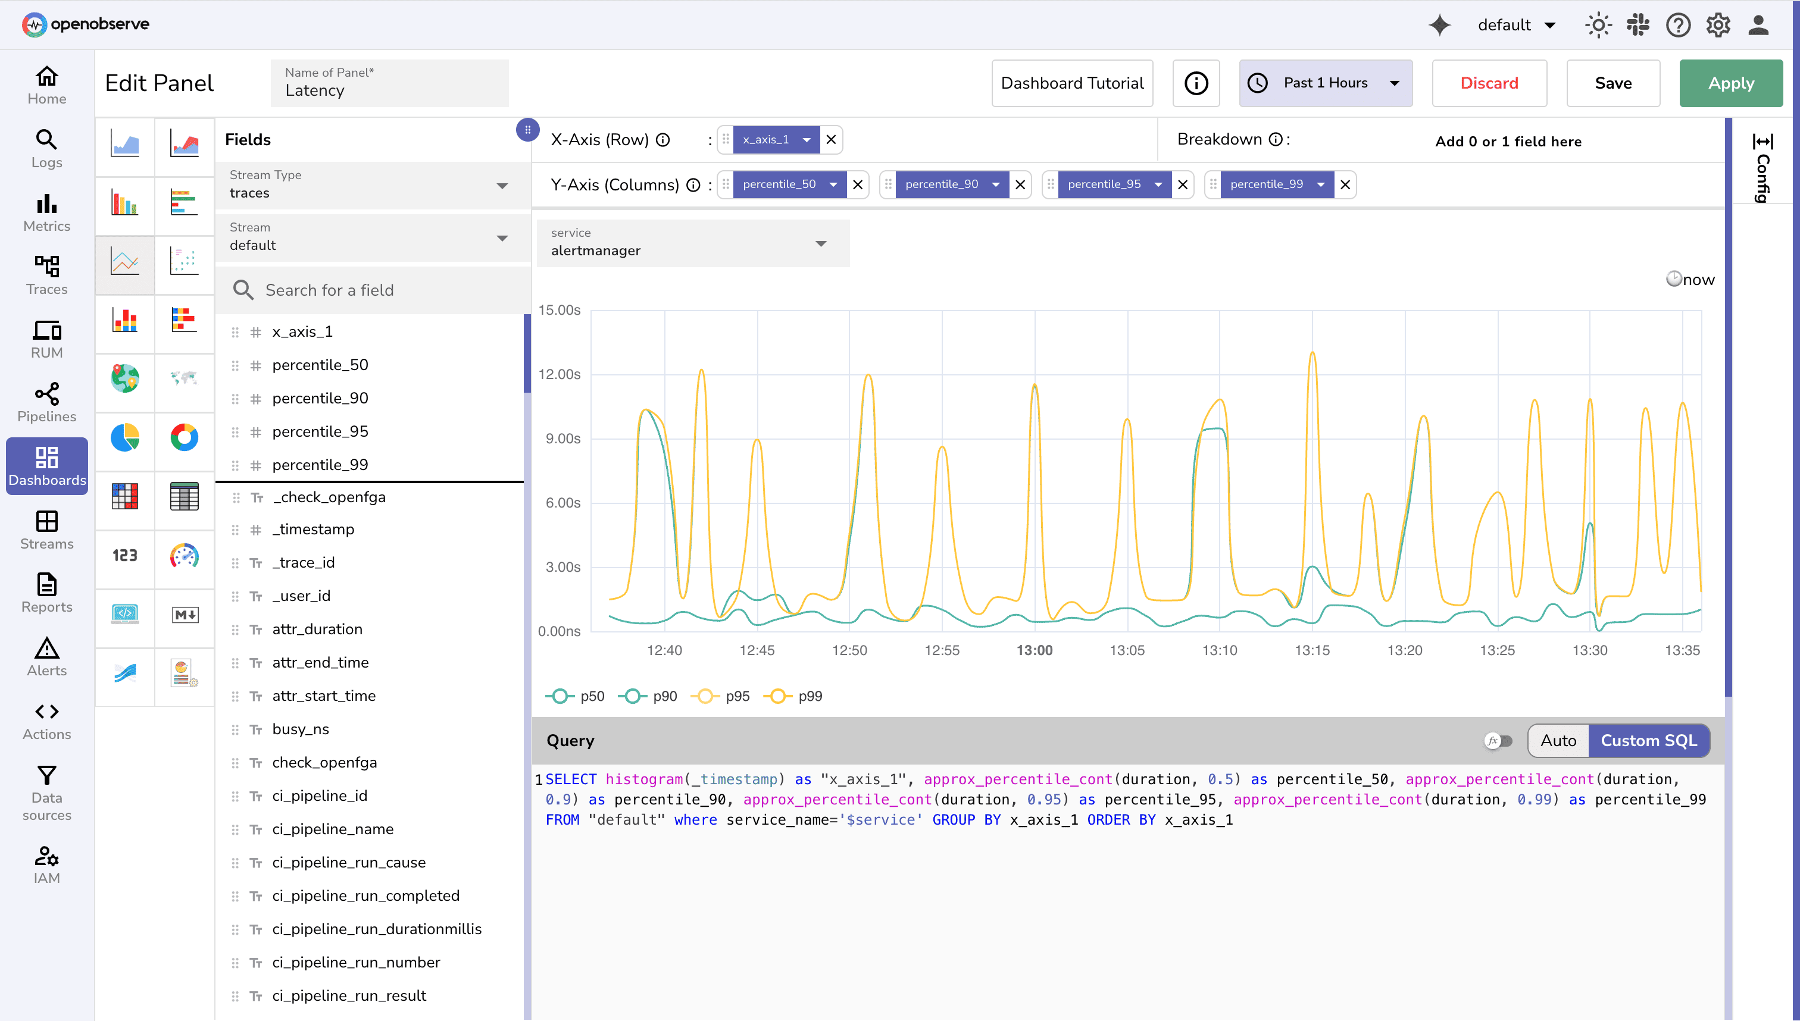Open the Traces section in the sidebar
Screen dimensions: 1800x1021
click(46, 275)
